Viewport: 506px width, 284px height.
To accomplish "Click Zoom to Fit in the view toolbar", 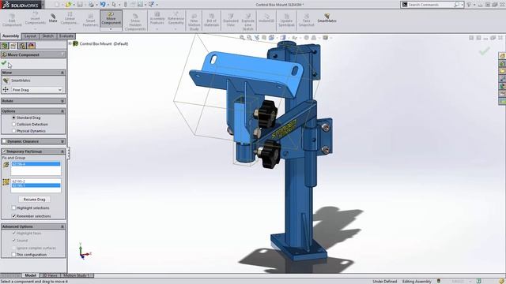I will point(242,38).
